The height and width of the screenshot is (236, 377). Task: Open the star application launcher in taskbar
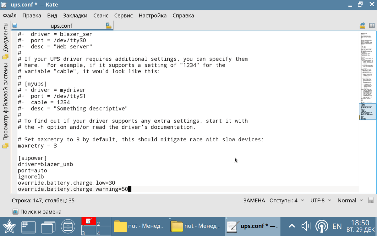(9, 226)
